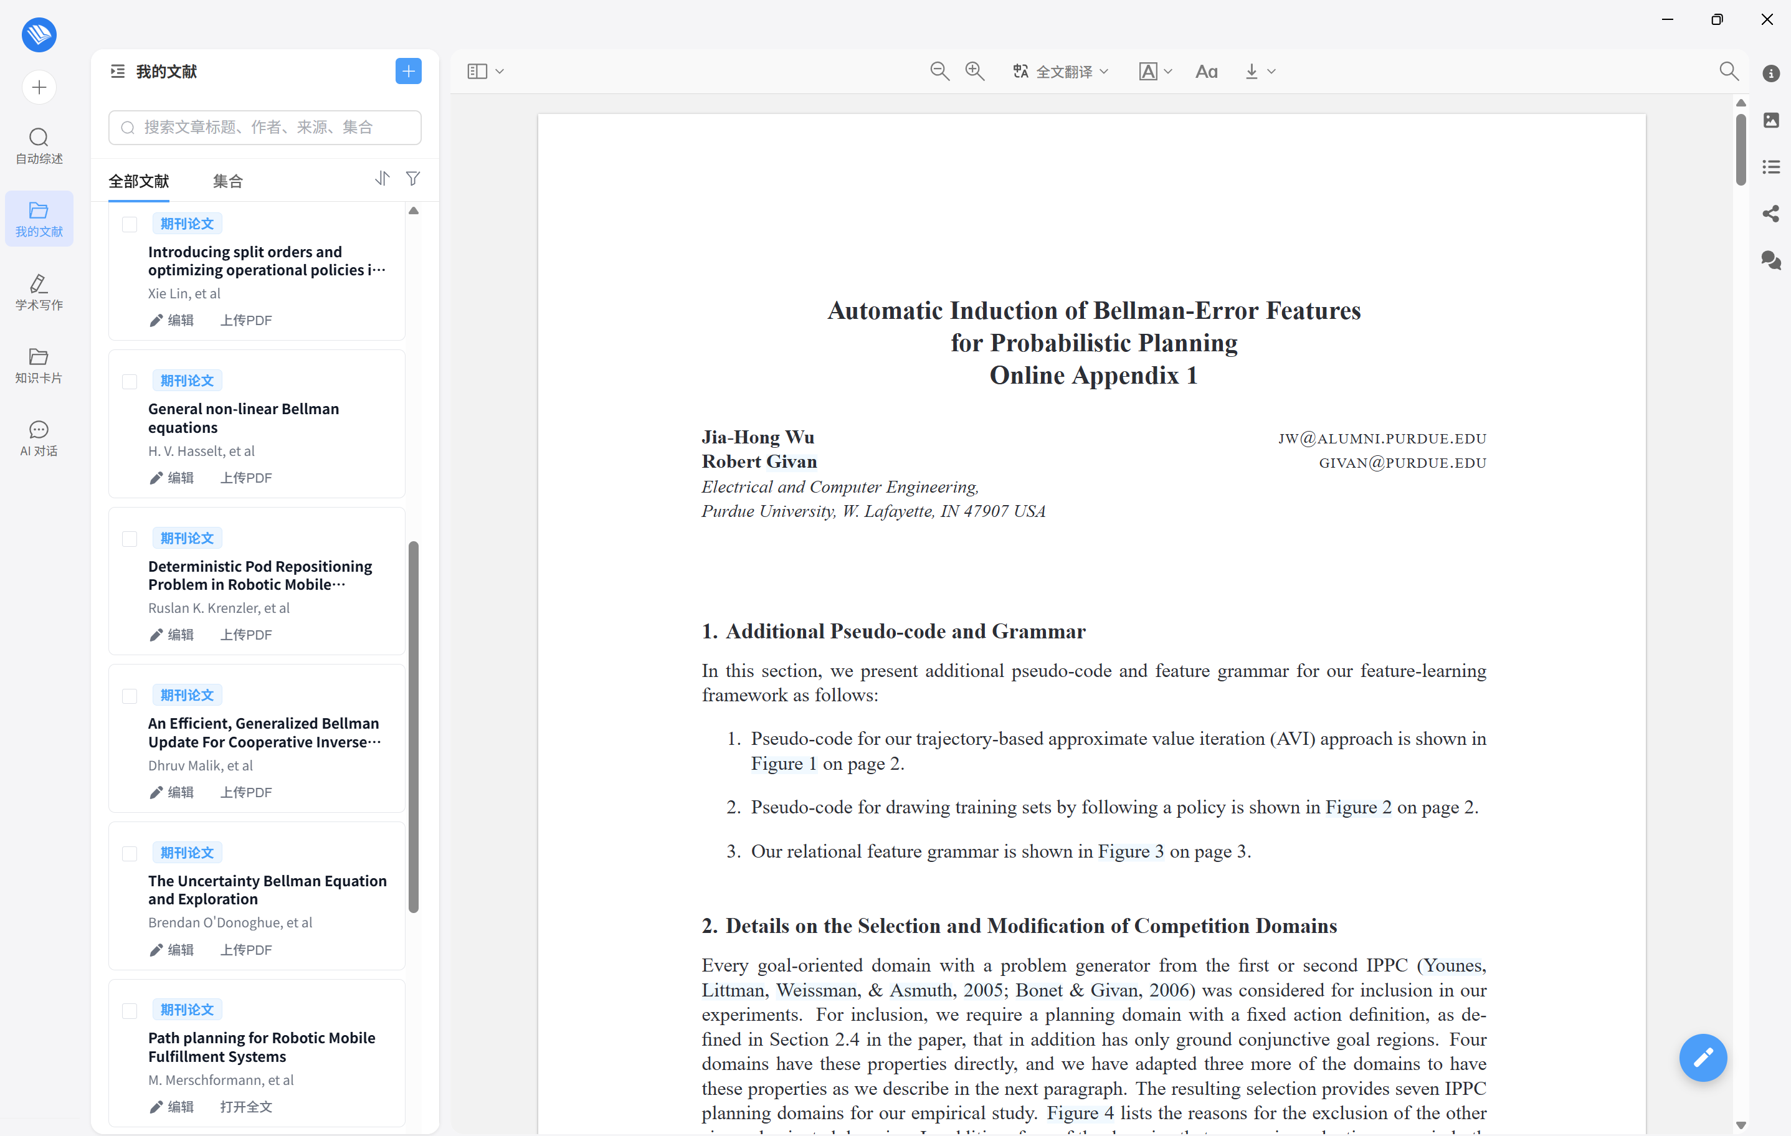
Task: Switch to the 集合 tab
Action: click(x=227, y=181)
